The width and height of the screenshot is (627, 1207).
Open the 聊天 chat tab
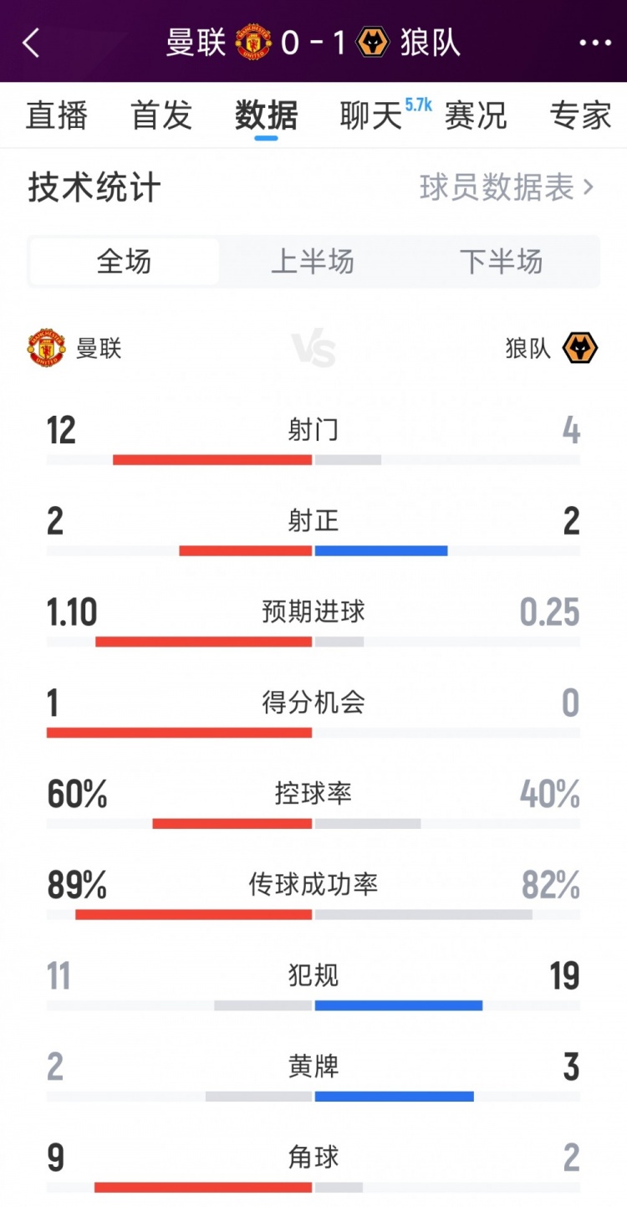click(x=371, y=115)
